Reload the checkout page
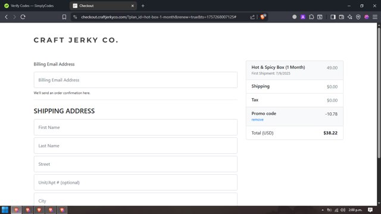This screenshot has width=381, height=214. (23, 17)
